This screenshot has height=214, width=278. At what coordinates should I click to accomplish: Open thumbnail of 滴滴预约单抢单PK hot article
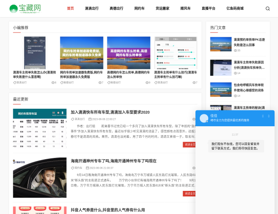click(x=221, y=44)
